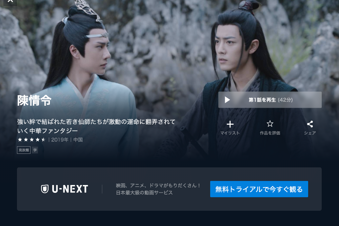Start free trial with 無料トライアルで今すぐ観る
339x226 pixels.
click(259, 189)
